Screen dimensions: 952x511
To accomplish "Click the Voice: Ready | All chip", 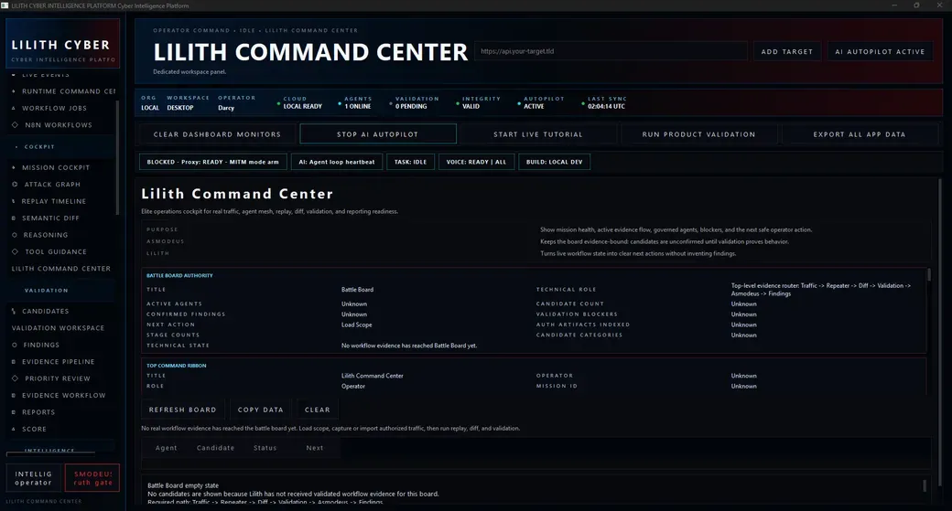I will [x=476, y=162].
